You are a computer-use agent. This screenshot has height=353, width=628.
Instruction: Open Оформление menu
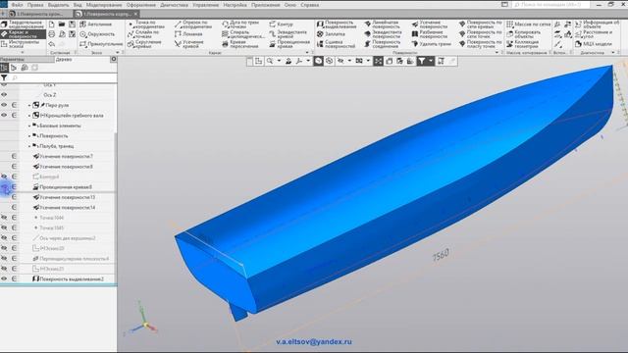141,5
